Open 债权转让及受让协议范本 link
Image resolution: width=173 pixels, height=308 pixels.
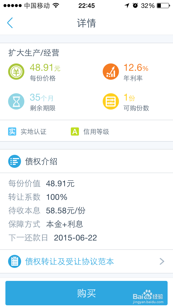pos(69,261)
